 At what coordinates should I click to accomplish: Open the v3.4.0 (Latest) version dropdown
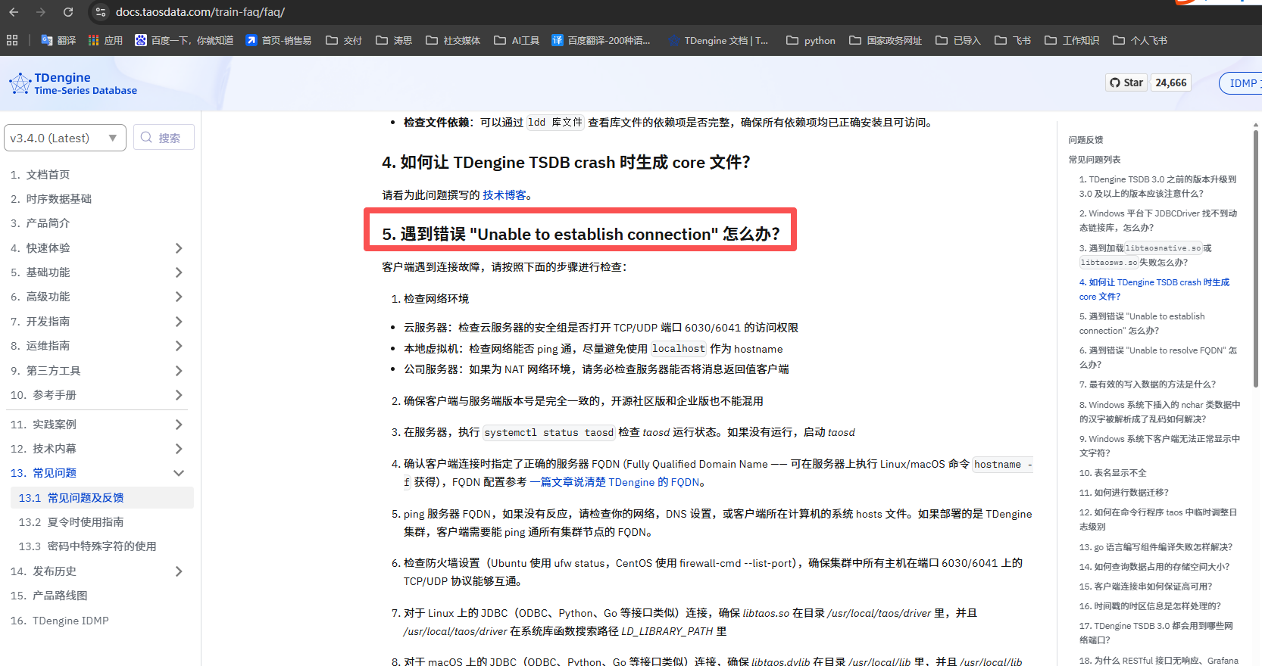point(64,138)
